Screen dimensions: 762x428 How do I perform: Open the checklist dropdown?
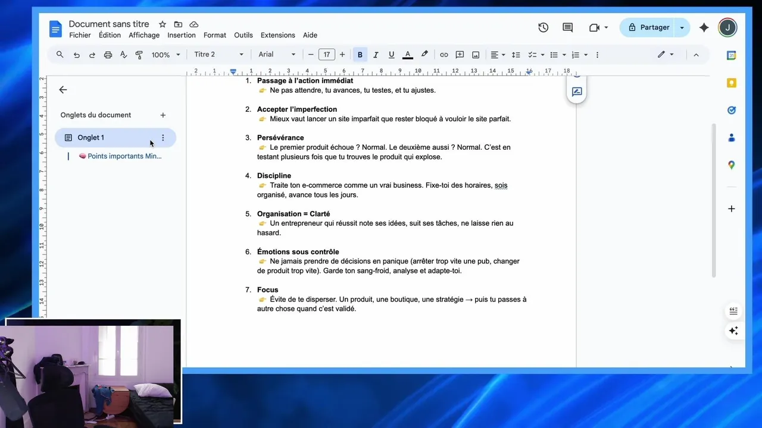pos(536,55)
